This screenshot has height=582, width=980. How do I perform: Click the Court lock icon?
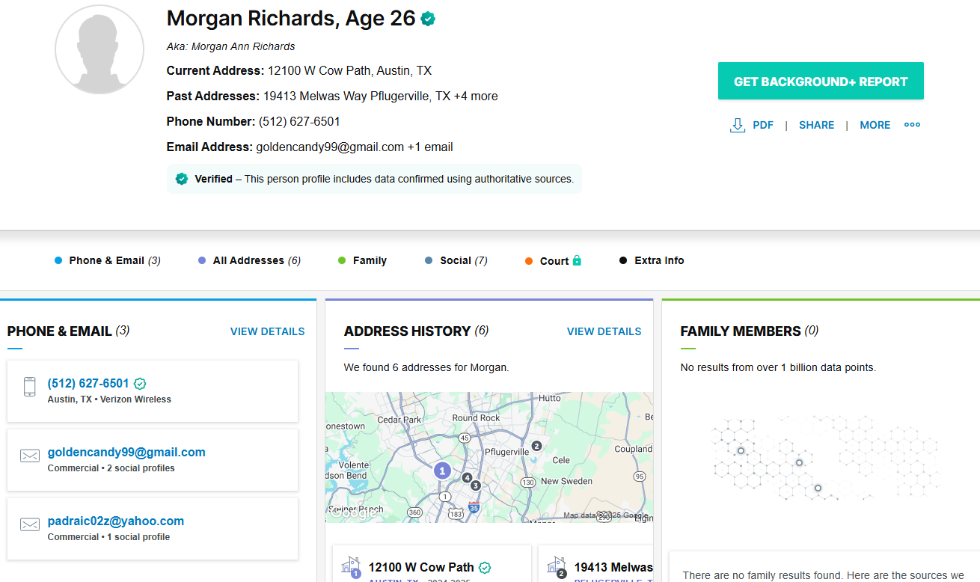(577, 260)
